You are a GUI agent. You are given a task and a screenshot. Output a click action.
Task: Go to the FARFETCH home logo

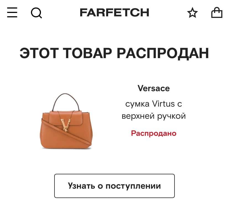pyautogui.click(x=114, y=12)
